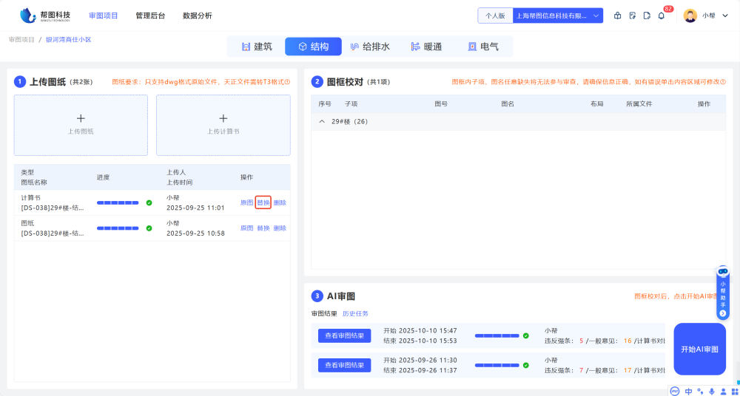Click the microphone icon in IME toolbar
Image resolution: width=740 pixels, height=396 pixels.
[x=712, y=391]
